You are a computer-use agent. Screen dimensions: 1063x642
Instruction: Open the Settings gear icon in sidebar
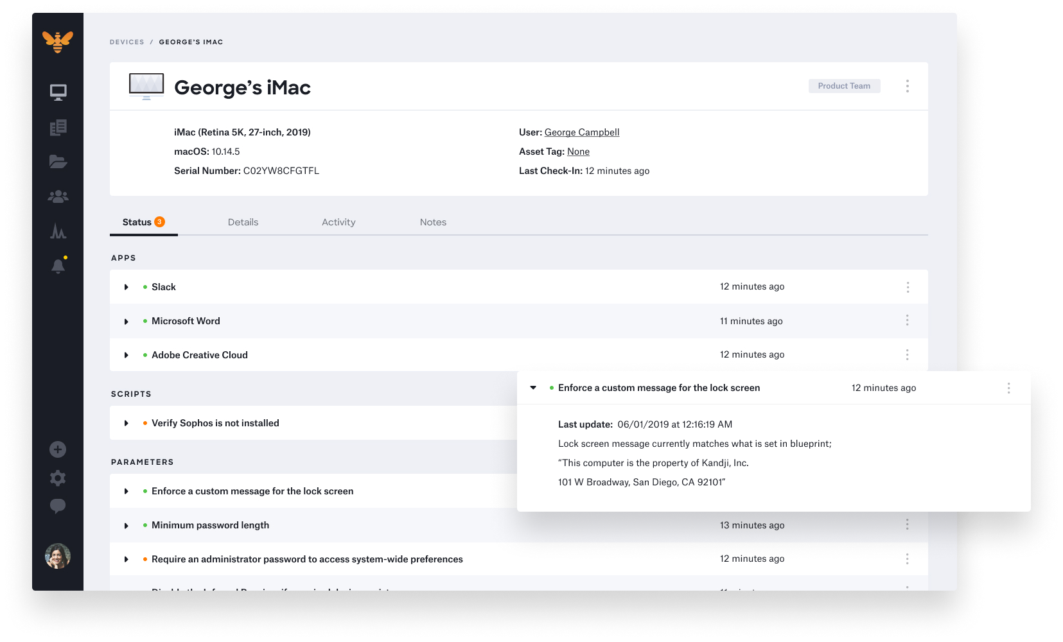pos(58,478)
